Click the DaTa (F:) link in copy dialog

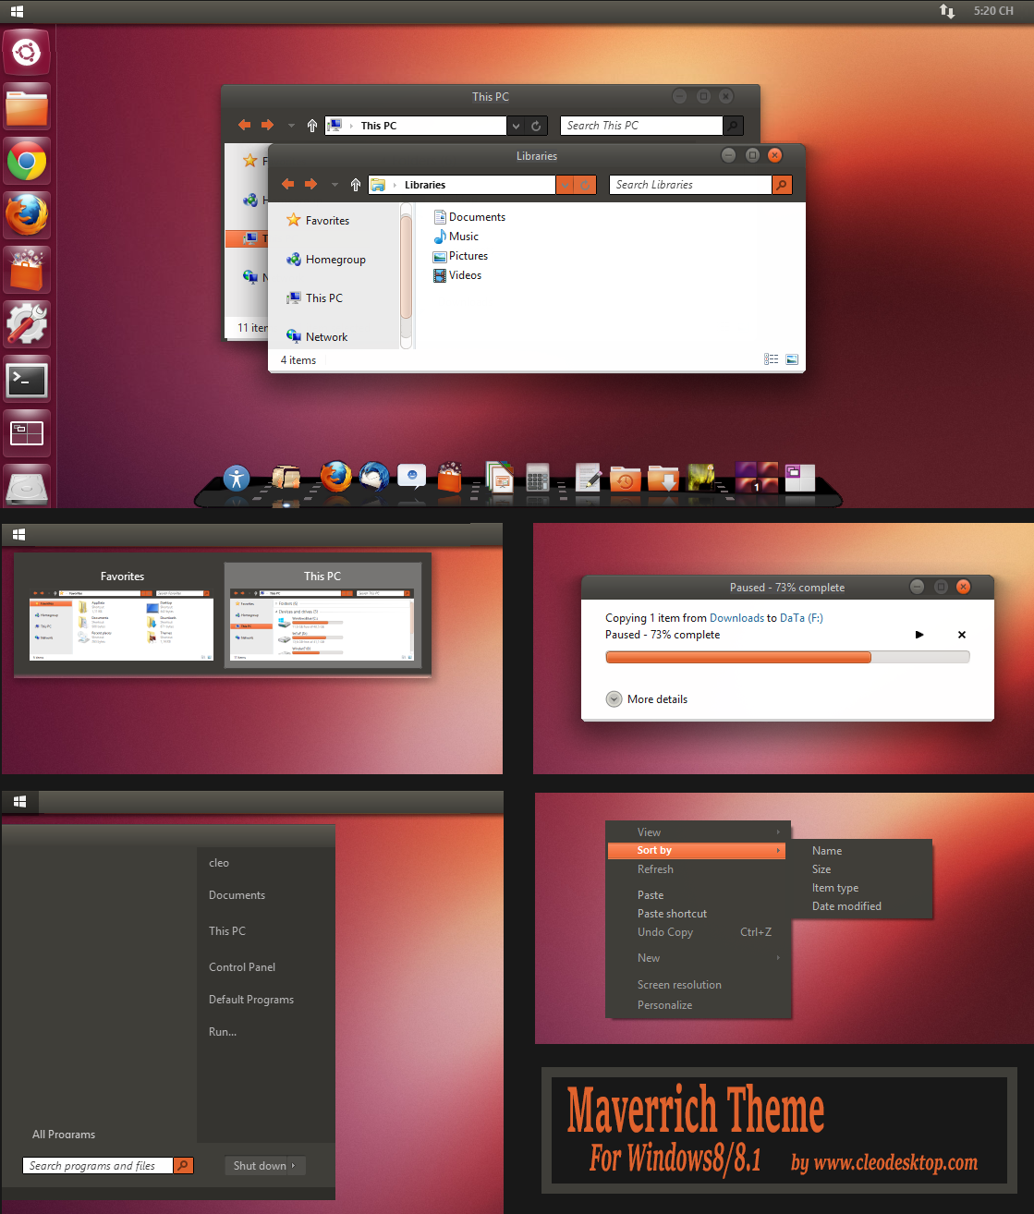[x=801, y=618]
